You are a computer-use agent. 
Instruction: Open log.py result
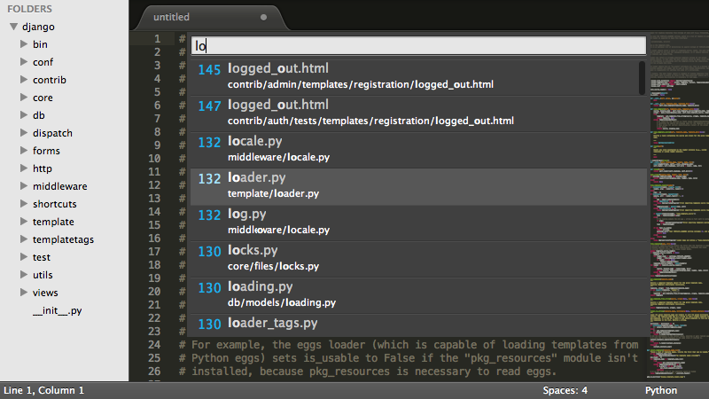click(x=418, y=223)
